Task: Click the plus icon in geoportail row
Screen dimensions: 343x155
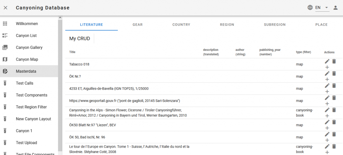Action: pos(327,104)
